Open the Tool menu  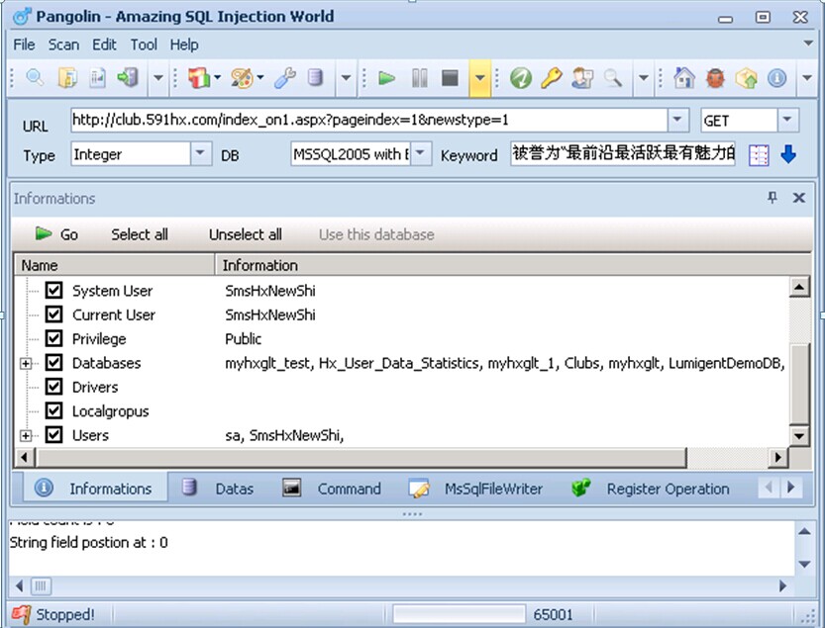[x=144, y=45]
